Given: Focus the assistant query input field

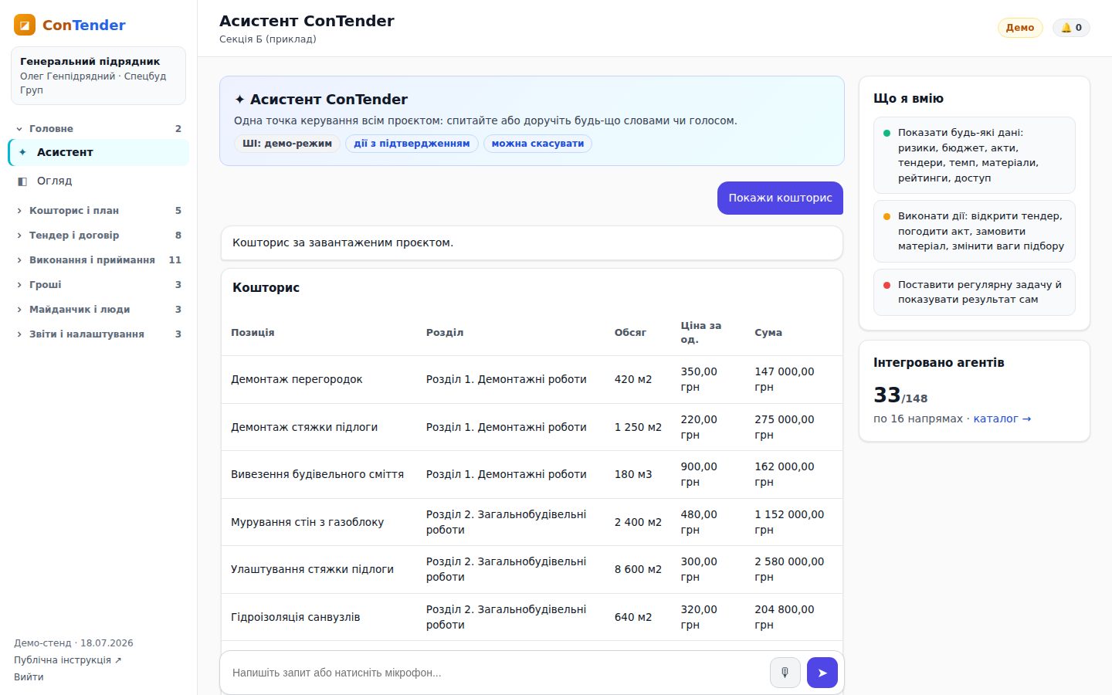Looking at the screenshot, I should tap(496, 673).
